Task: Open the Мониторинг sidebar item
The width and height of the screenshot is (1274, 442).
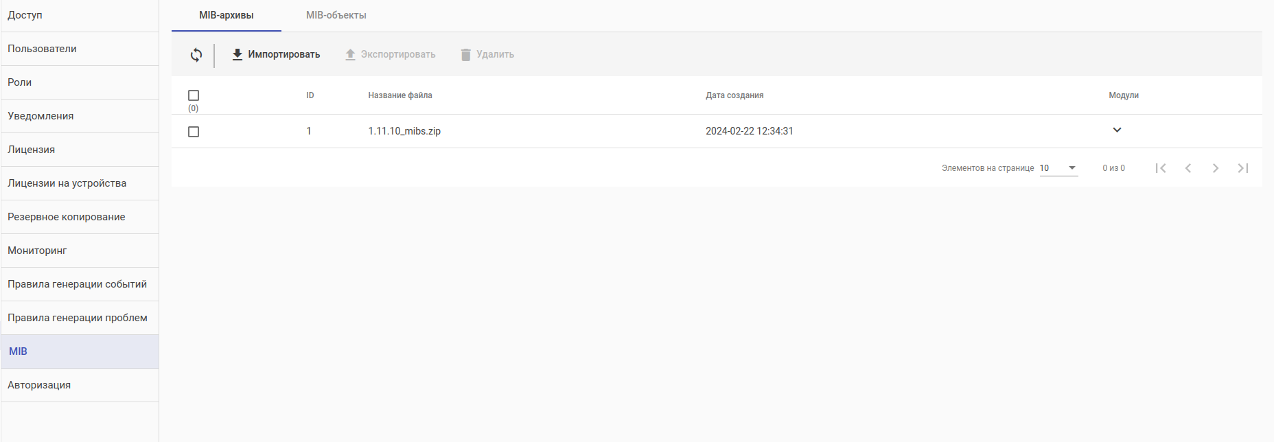Action: [x=37, y=251]
